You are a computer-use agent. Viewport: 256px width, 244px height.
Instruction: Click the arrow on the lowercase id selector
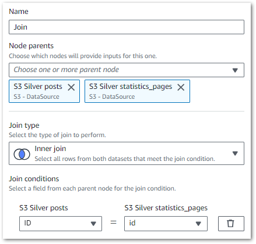198,224
